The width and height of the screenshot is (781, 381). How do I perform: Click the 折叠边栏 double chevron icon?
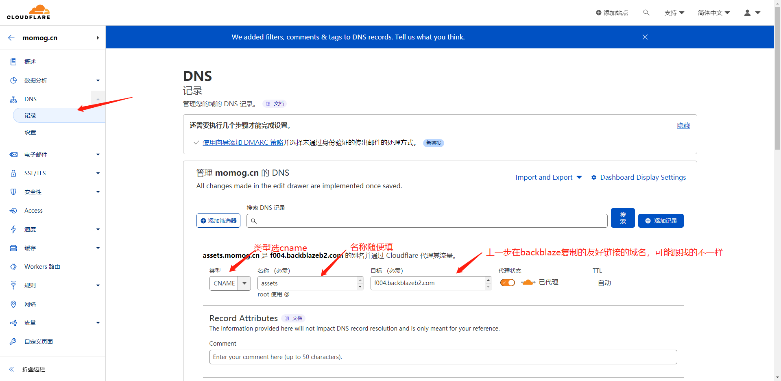[11, 369]
